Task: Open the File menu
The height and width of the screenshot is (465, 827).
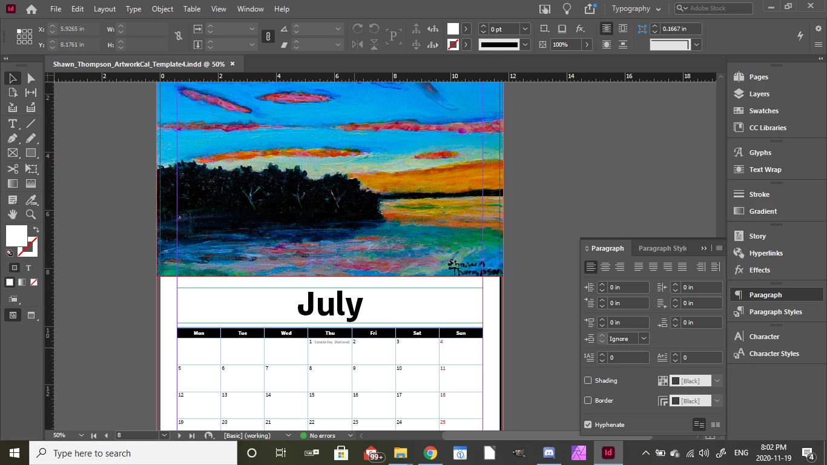Action: point(56,9)
